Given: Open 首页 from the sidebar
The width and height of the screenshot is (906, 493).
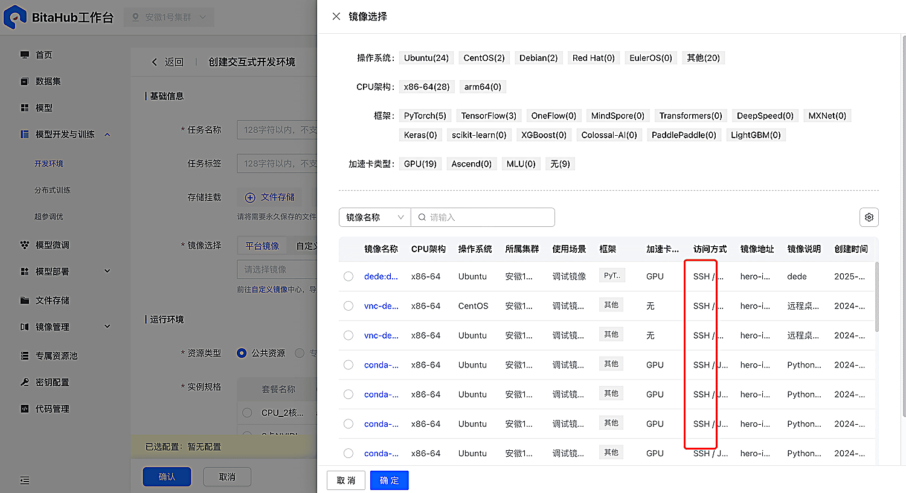Looking at the screenshot, I should click(x=43, y=55).
